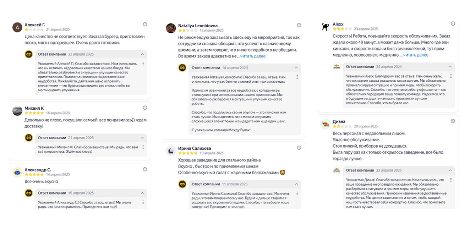Click info icon on Диана review

coord(453,121)
